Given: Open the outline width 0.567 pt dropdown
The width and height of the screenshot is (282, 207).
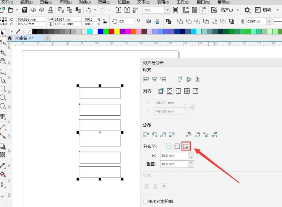Looking at the screenshot, I should coord(269,21).
